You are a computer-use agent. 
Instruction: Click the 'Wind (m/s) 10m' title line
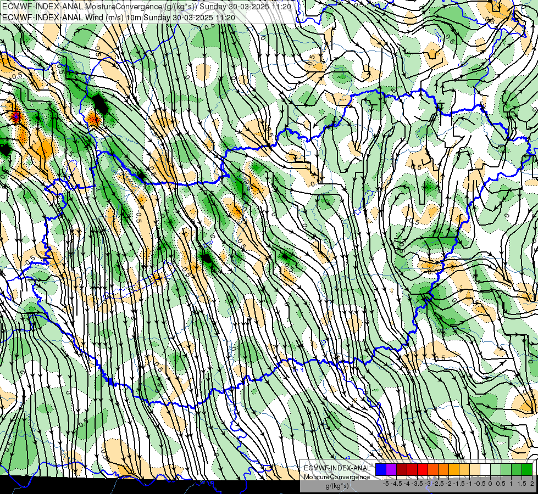[x=118, y=18]
